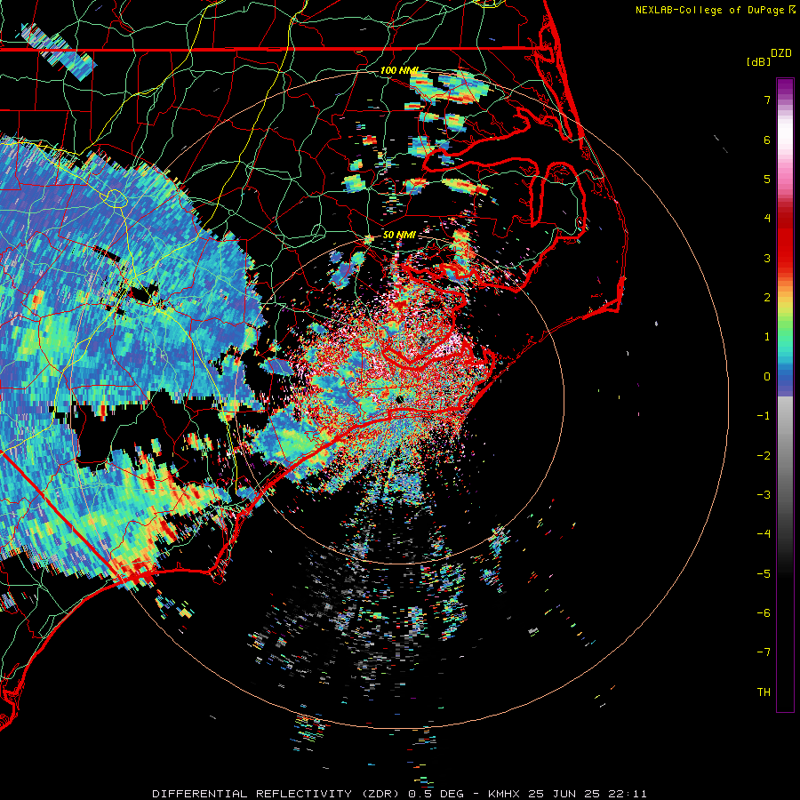Click the -6 value on color scale
Image resolution: width=800 pixels, height=800 pixels.
click(764, 613)
